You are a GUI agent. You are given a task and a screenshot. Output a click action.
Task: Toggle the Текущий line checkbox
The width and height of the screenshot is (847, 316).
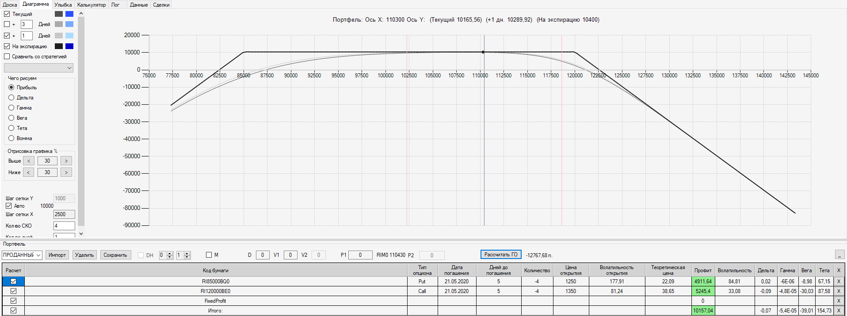[7, 14]
